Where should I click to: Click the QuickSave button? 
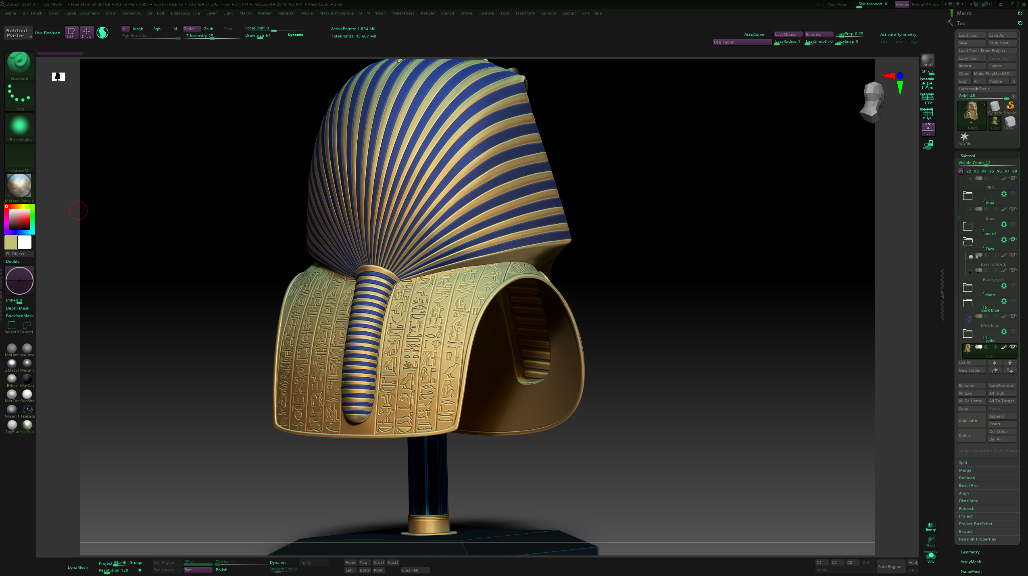(838, 5)
